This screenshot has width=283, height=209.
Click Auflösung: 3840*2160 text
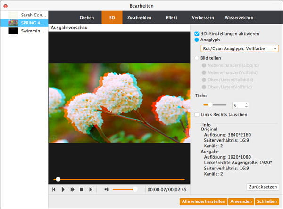tap(227, 135)
